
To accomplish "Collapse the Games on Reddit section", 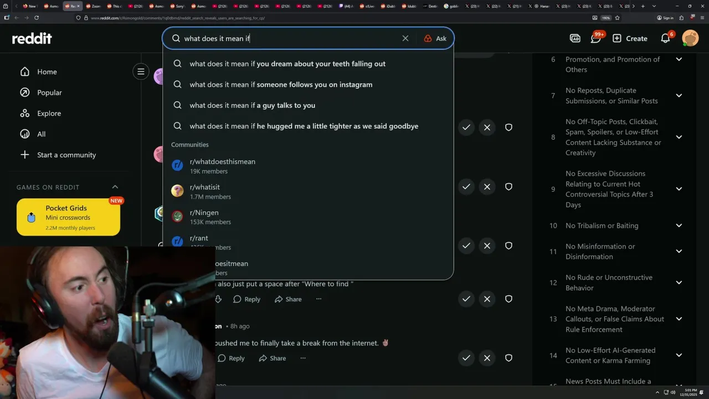I will click(x=115, y=187).
